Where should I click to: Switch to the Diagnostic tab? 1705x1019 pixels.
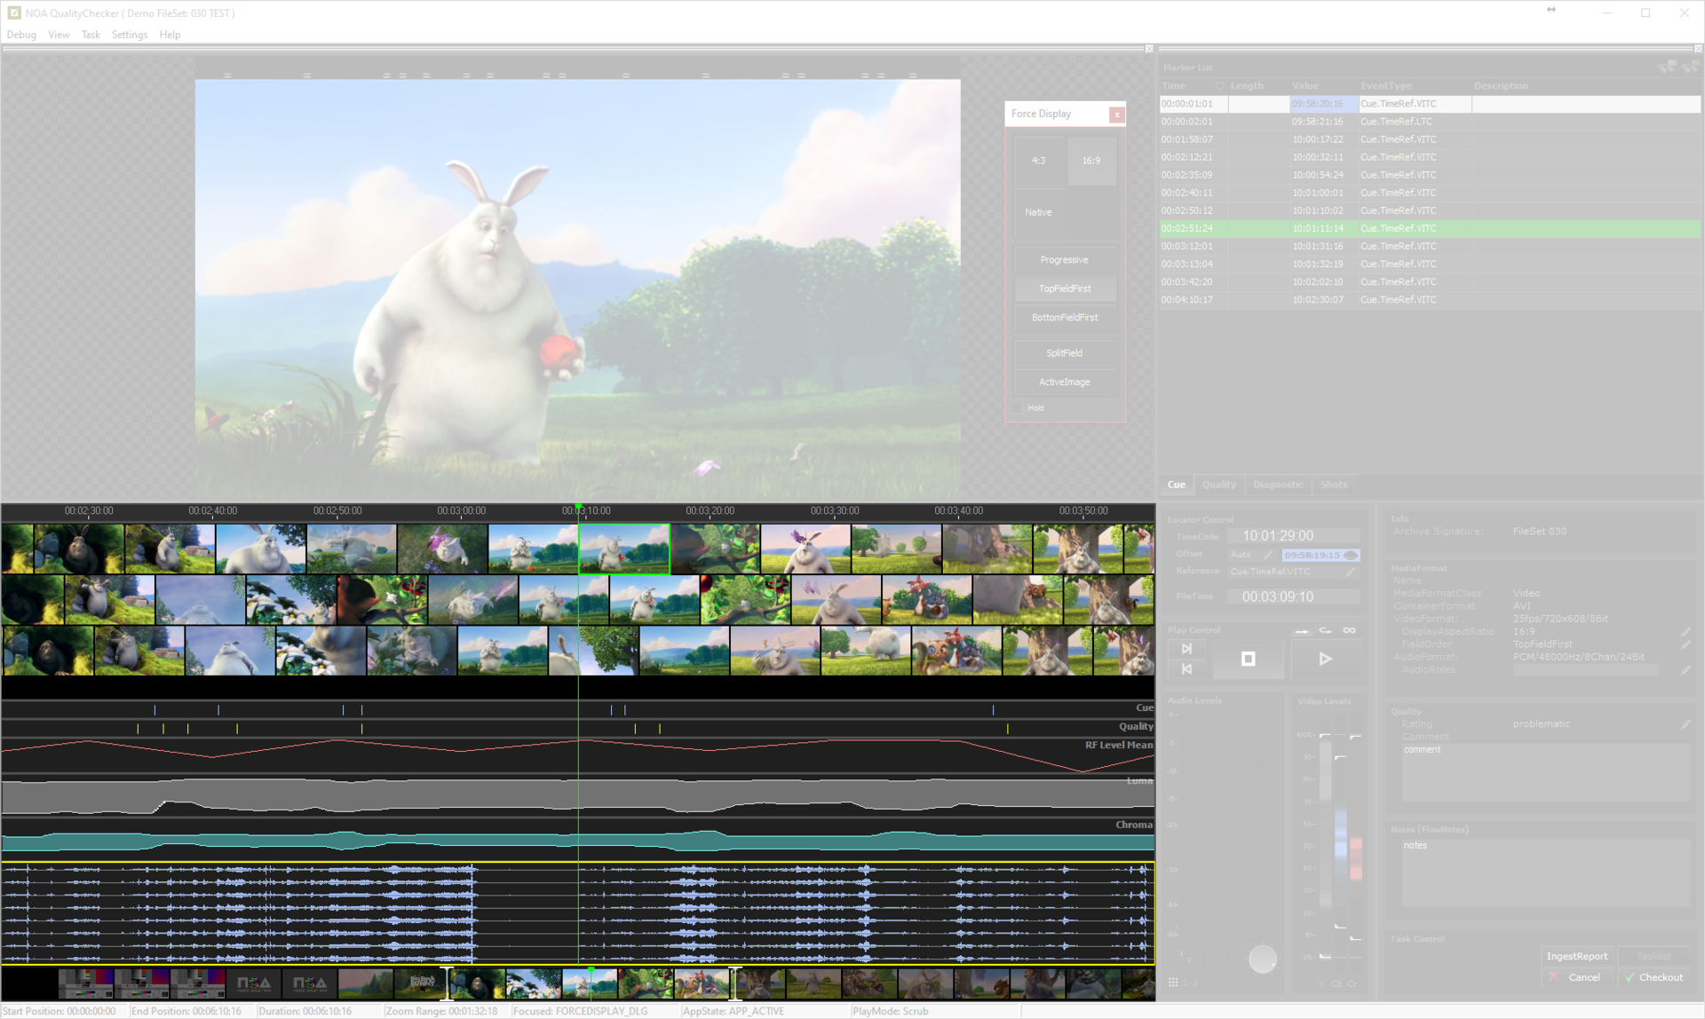(x=1278, y=485)
